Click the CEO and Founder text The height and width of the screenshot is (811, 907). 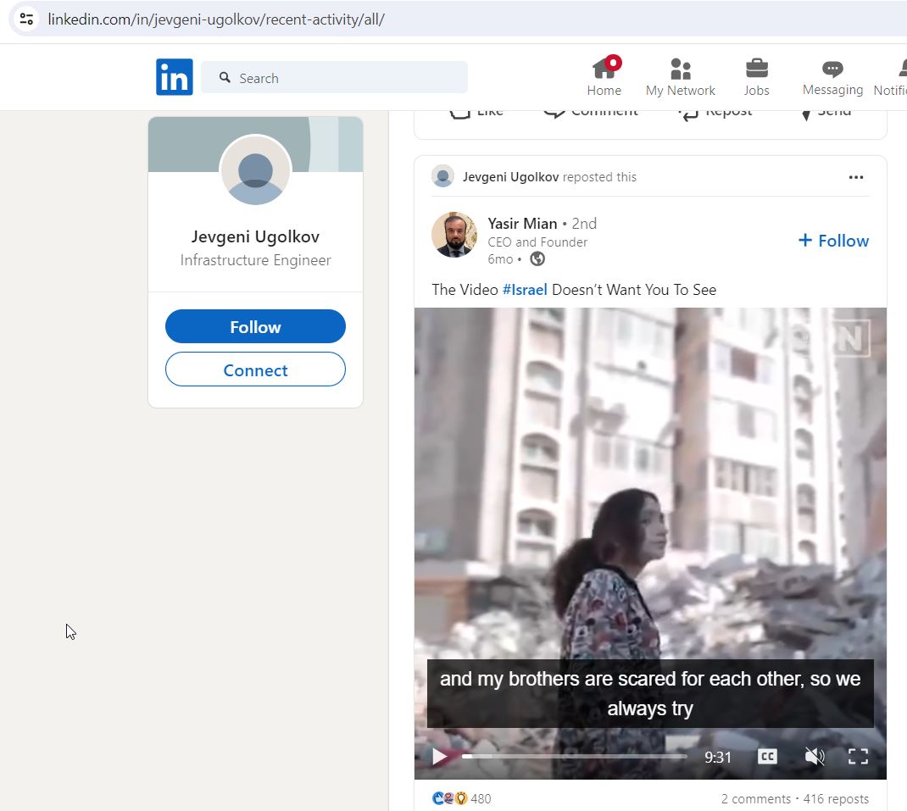537,242
